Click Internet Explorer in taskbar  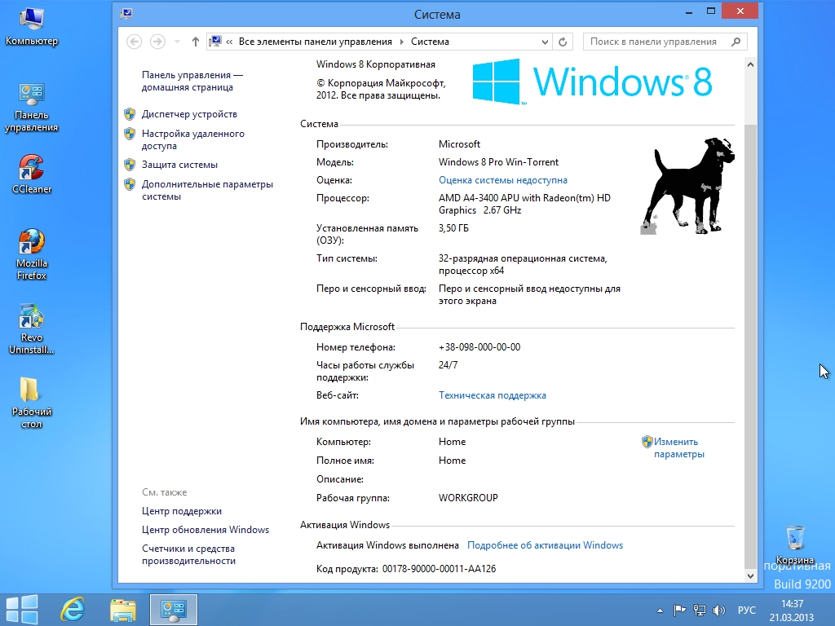pos(73,610)
